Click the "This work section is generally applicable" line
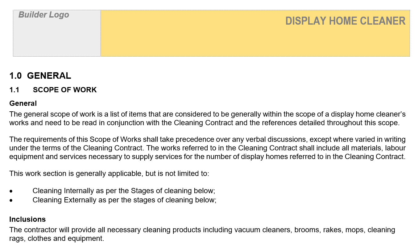Image resolution: width=418 pixels, height=243 pixels. tap(74, 173)
